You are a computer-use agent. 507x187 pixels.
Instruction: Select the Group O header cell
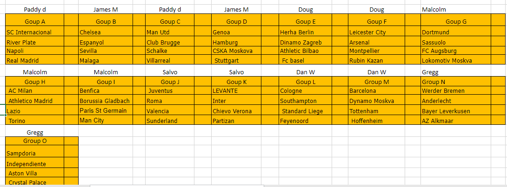tap(35, 141)
